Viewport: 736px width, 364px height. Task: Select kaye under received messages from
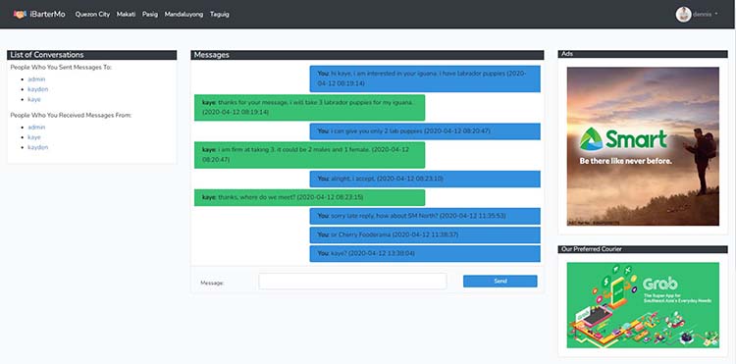coord(34,137)
